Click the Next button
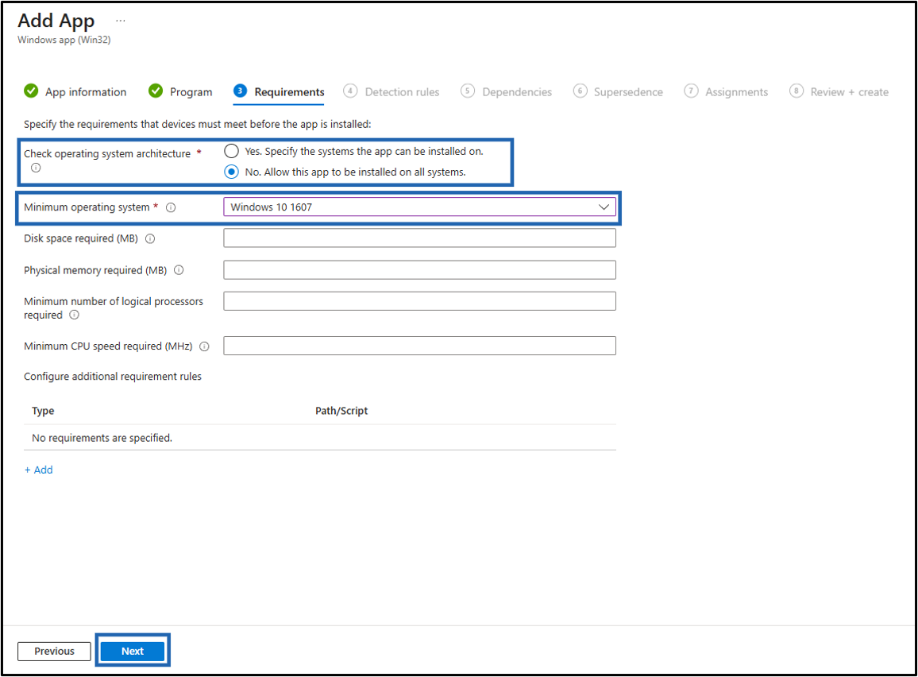Viewport: 918px width, 677px height. 133,651
